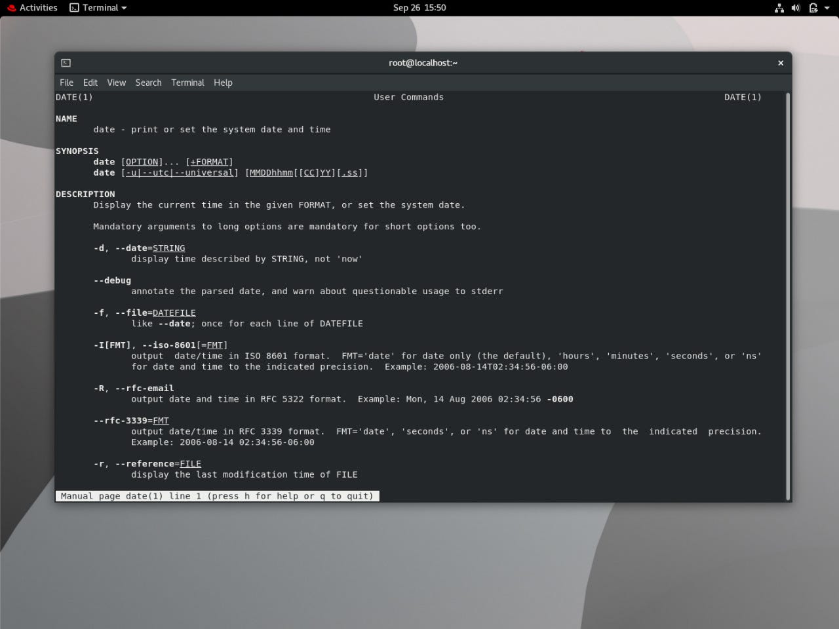This screenshot has height=629, width=839.
Task: Click the underlined DATEFILE argument
Action: pyautogui.click(x=174, y=313)
